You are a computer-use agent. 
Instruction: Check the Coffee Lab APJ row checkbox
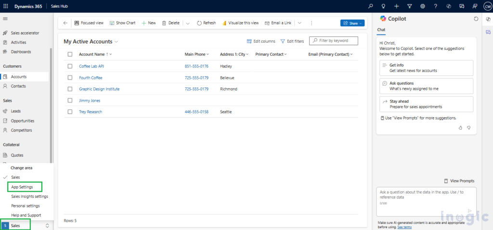click(70, 66)
